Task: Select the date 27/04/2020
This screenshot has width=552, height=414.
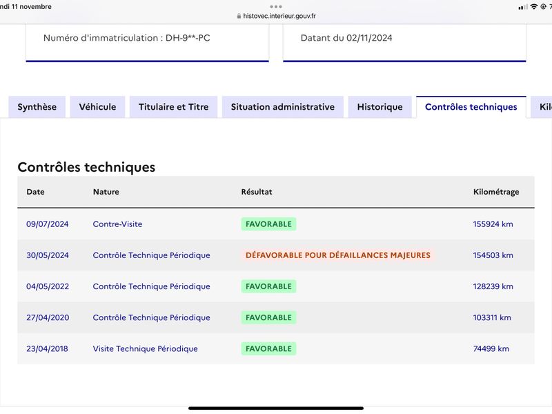Action: [x=48, y=317]
